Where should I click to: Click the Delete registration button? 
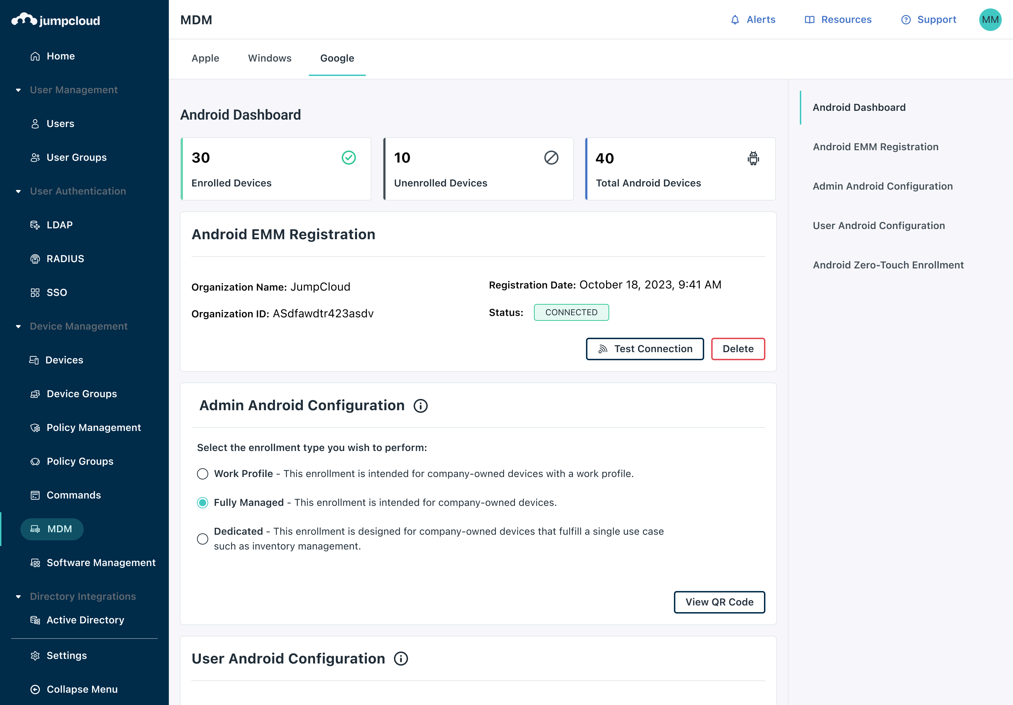738,349
